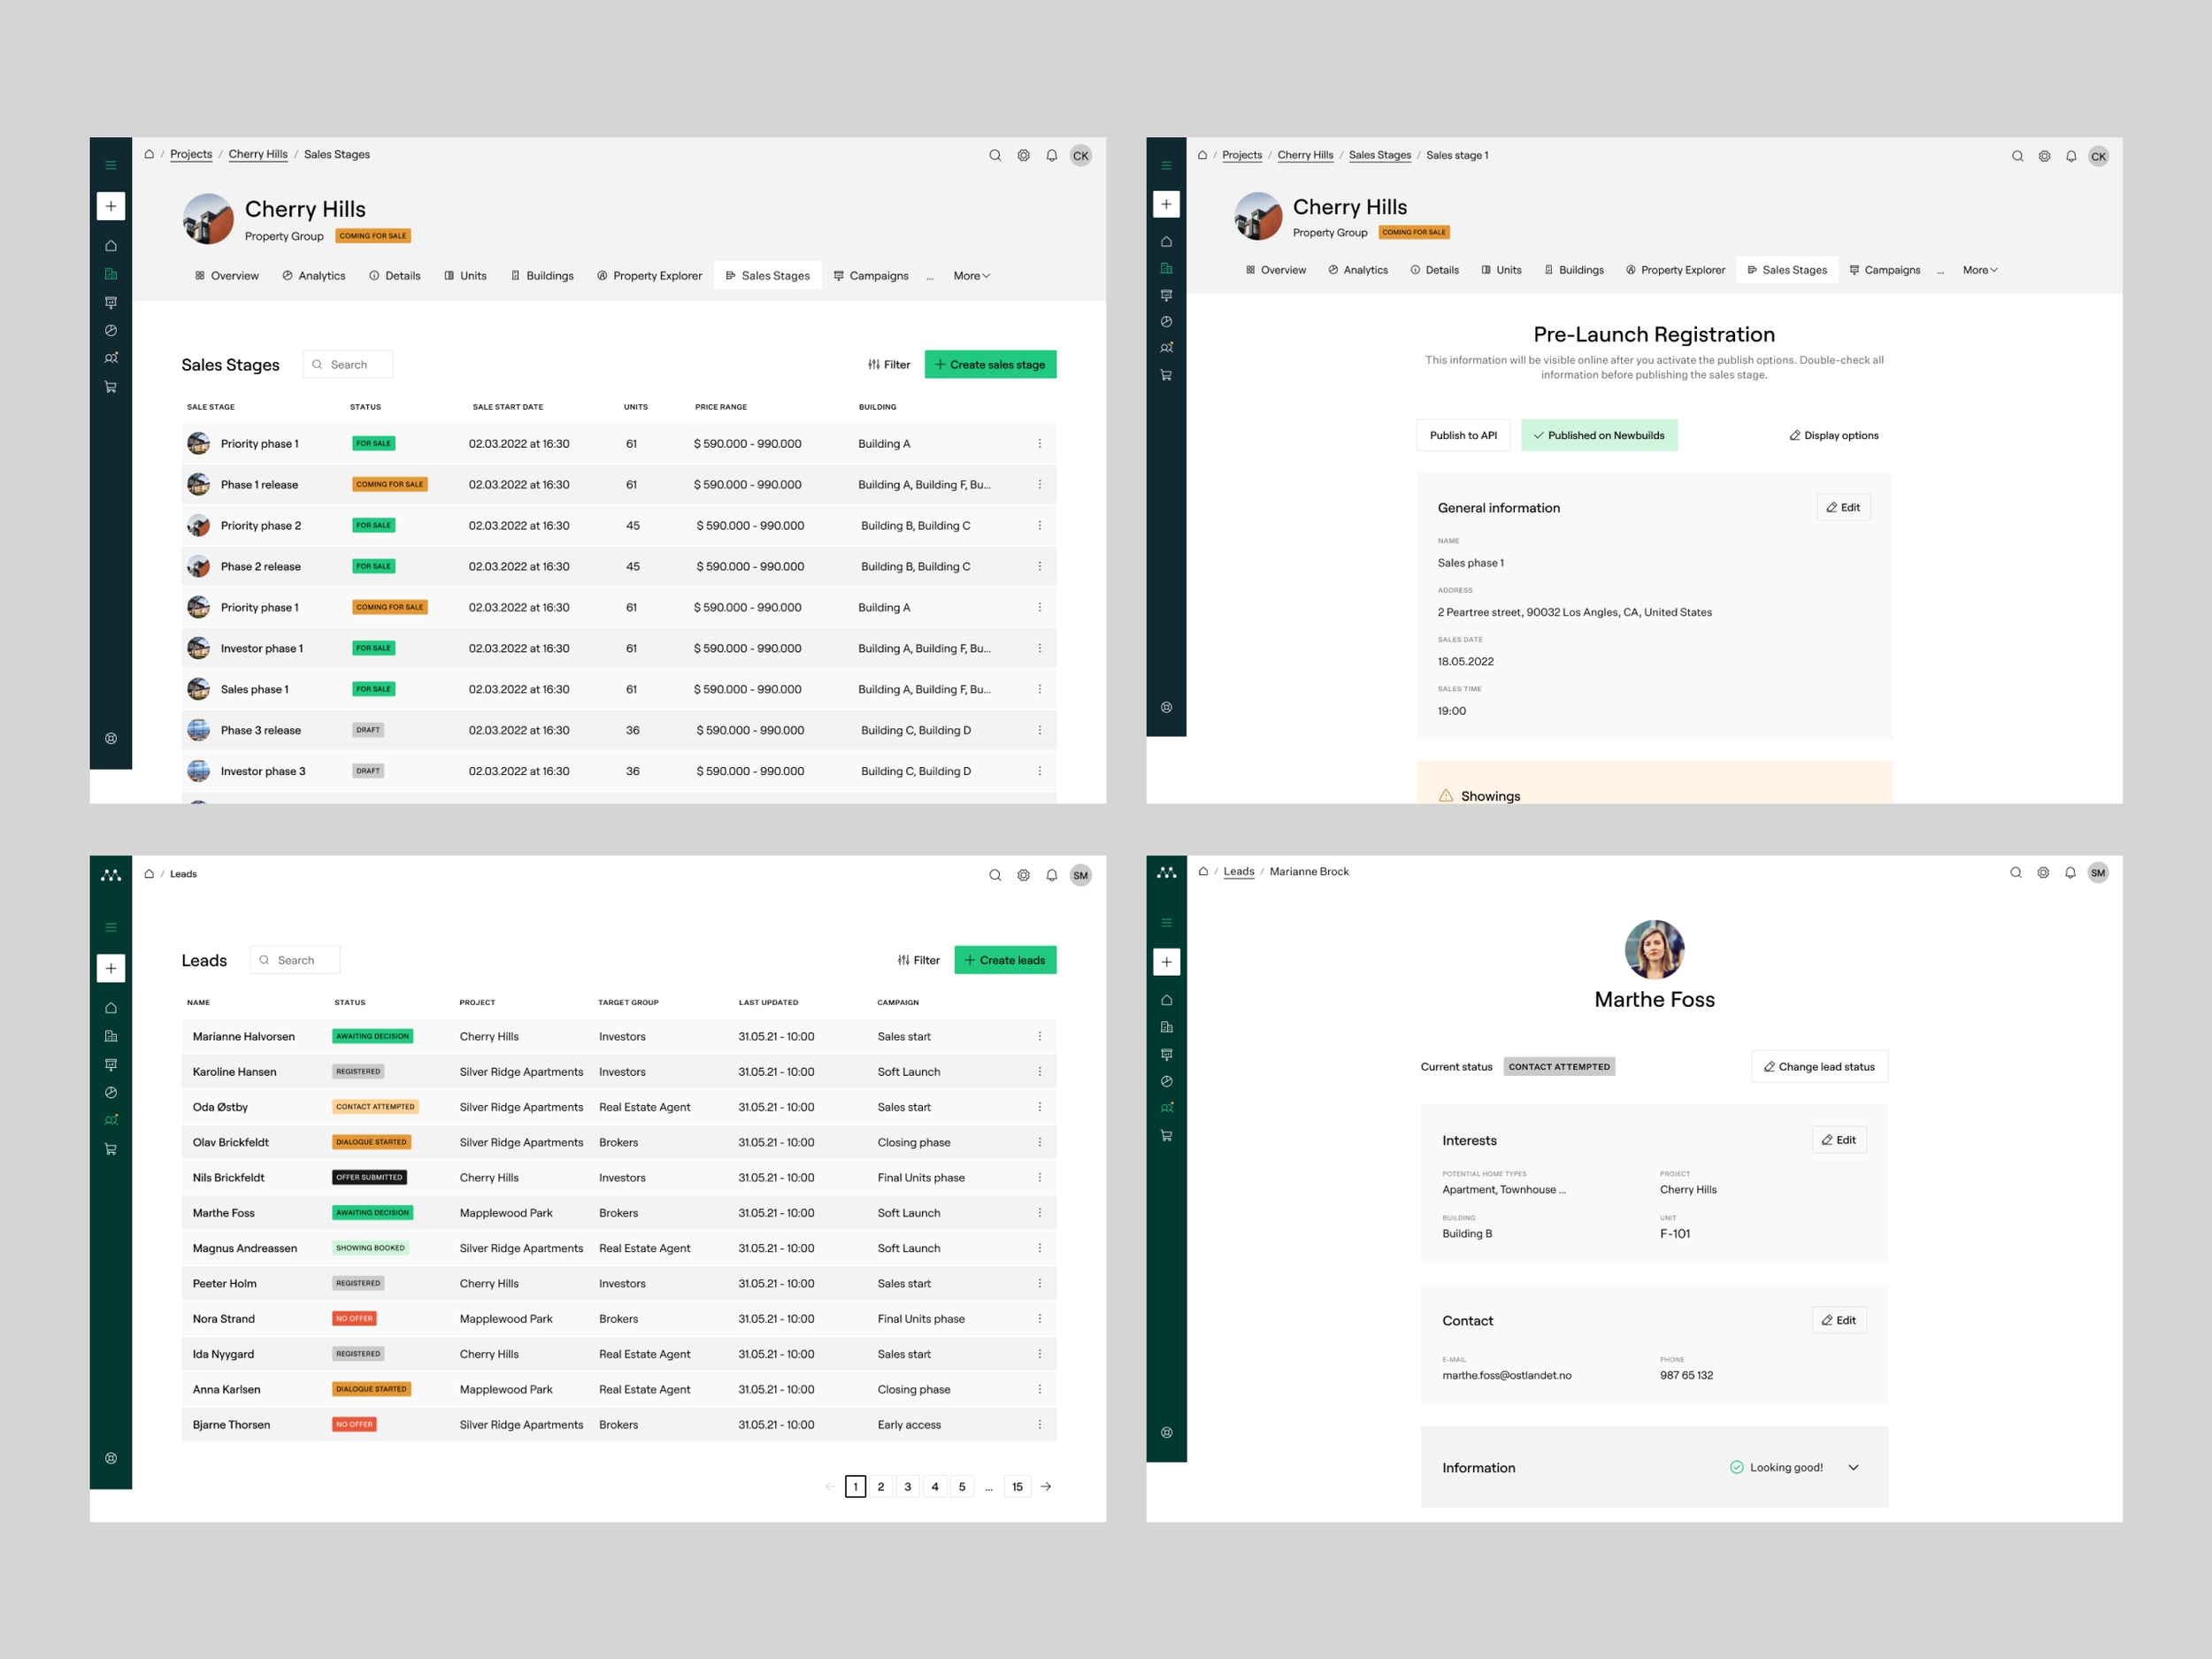Click the notification bell in Leads list header
The height and width of the screenshot is (1659, 2212).
point(1051,875)
